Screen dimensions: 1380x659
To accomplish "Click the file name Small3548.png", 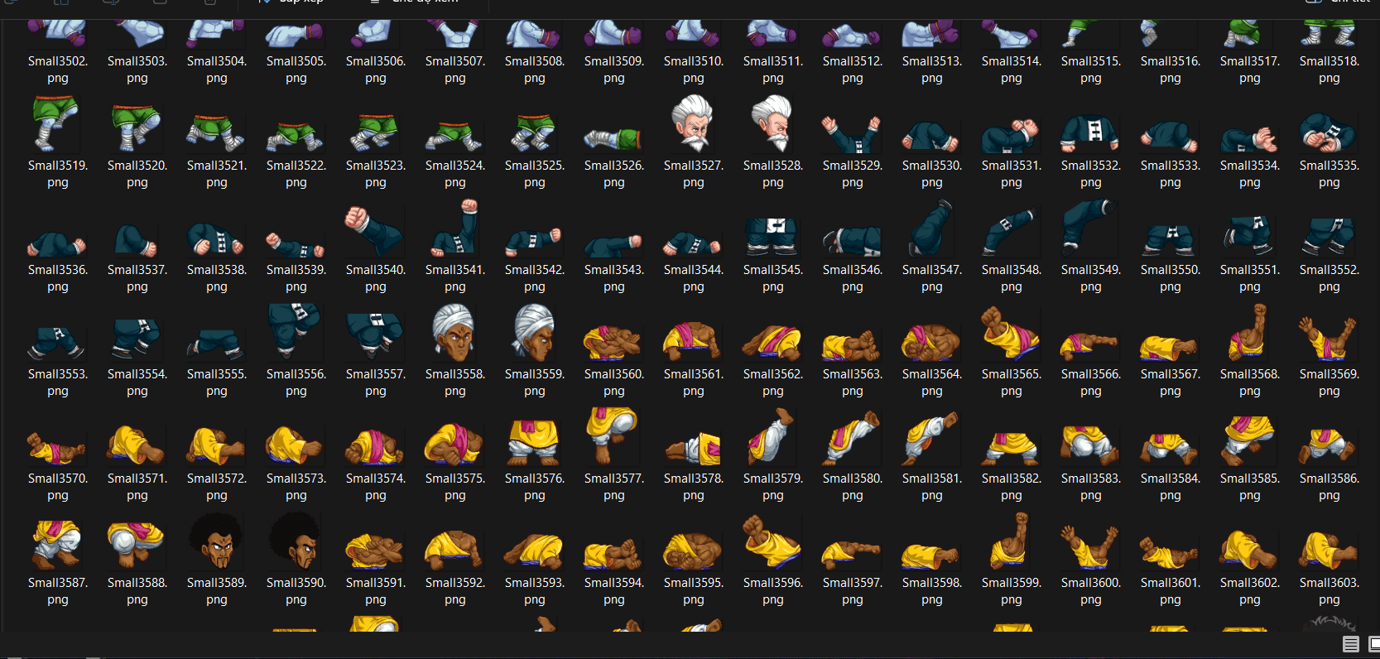I will [1011, 278].
